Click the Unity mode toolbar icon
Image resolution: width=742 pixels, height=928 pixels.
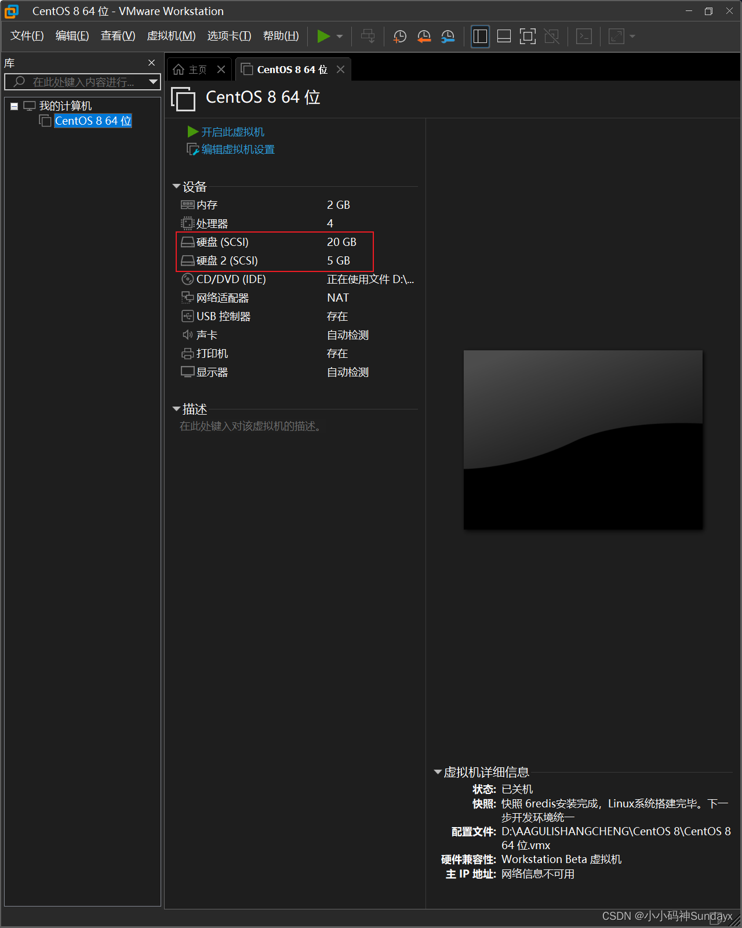tap(552, 37)
